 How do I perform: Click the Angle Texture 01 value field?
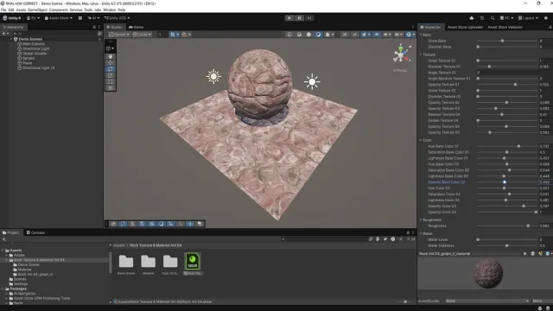click(x=513, y=73)
